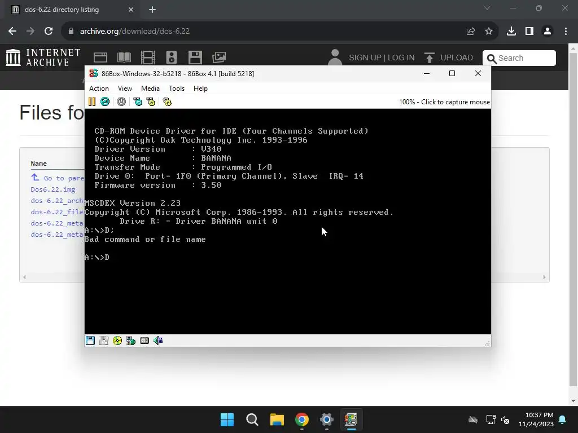Open Dos6.22.img file link
The image size is (578, 433).
point(52,189)
